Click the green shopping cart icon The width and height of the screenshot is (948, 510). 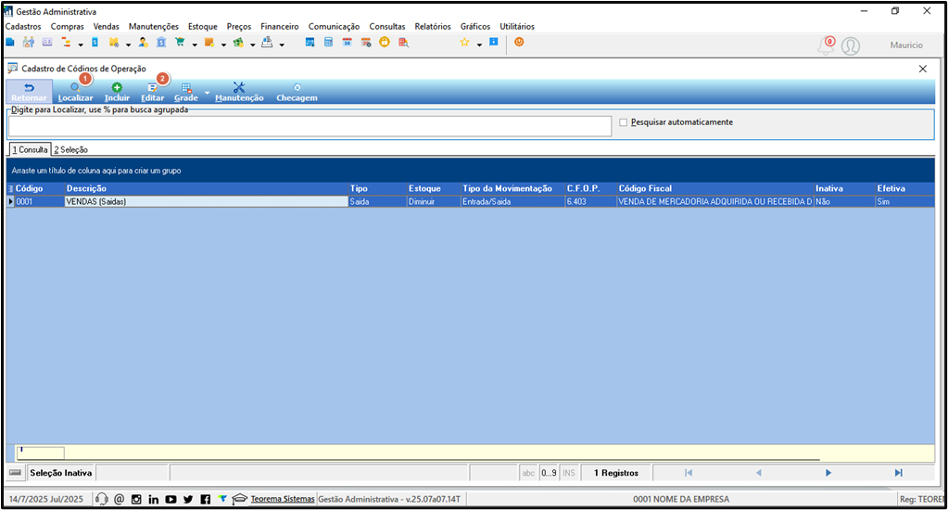(180, 42)
